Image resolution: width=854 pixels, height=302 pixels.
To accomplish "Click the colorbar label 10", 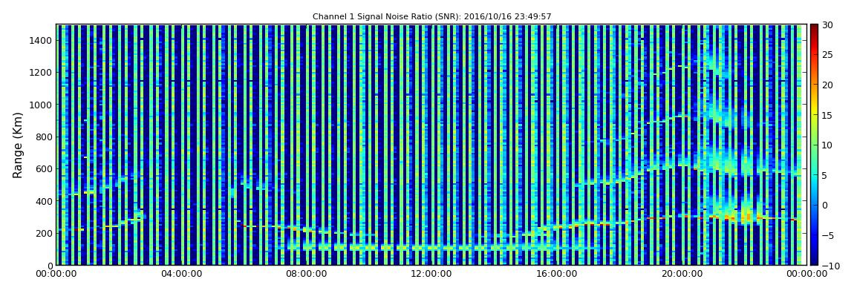I will [827, 145].
